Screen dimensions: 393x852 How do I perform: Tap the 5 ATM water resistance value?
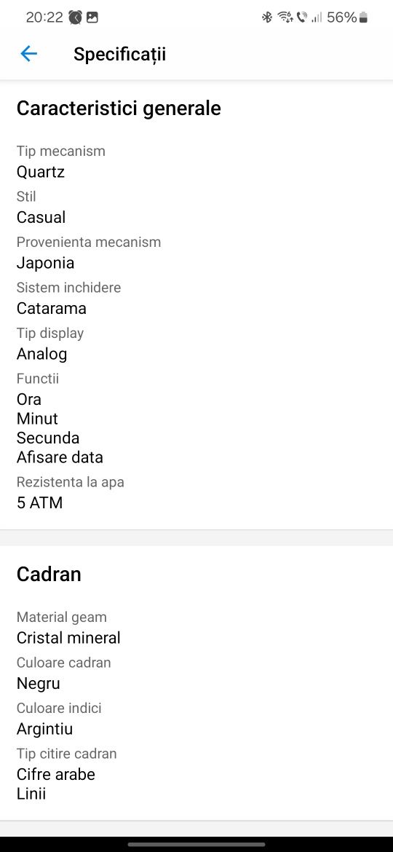pyautogui.click(x=39, y=502)
